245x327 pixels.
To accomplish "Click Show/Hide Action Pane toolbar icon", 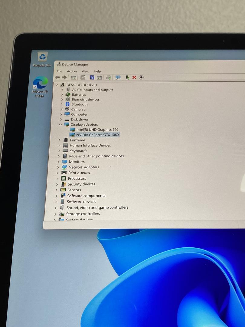I will coord(99,78).
